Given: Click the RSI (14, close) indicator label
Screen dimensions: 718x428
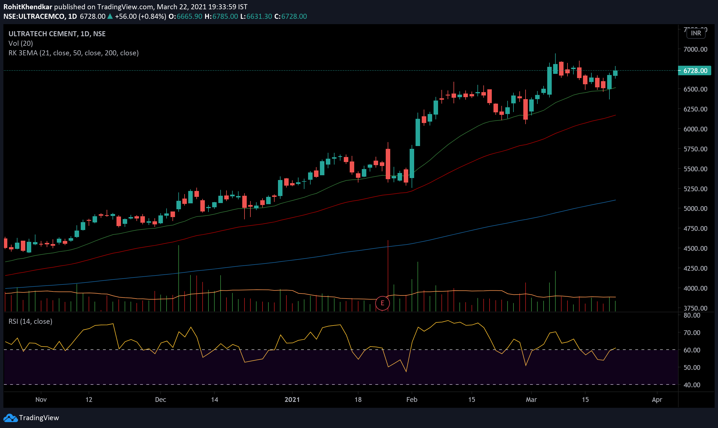Looking at the screenshot, I should (30, 321).
